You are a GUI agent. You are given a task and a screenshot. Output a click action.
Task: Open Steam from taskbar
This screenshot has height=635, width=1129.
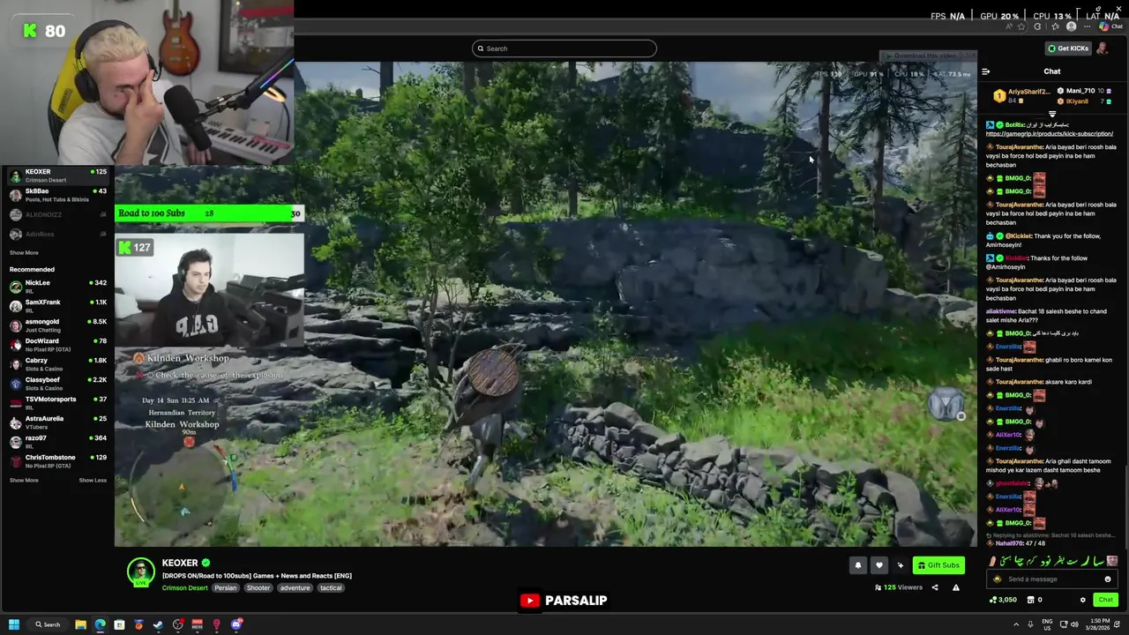(158, 624)
